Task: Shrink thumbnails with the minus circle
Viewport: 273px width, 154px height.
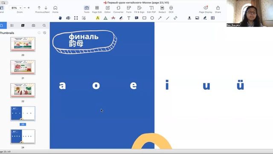Action: click(39, 33)
